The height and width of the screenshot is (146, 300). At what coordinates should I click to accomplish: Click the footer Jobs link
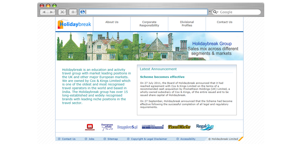click(92, 139)
